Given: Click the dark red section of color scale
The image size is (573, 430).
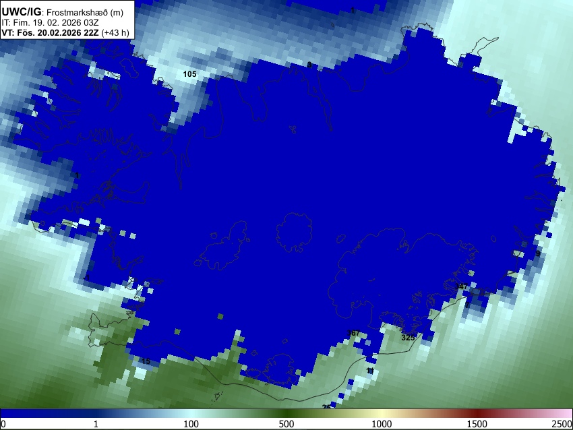Looking at the screenshot, I should 477,414.
